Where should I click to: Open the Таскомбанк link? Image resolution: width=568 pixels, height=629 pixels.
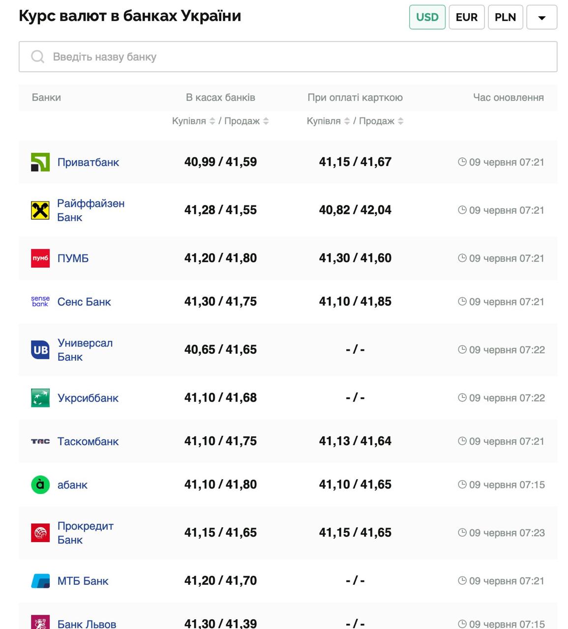(88, 441)
